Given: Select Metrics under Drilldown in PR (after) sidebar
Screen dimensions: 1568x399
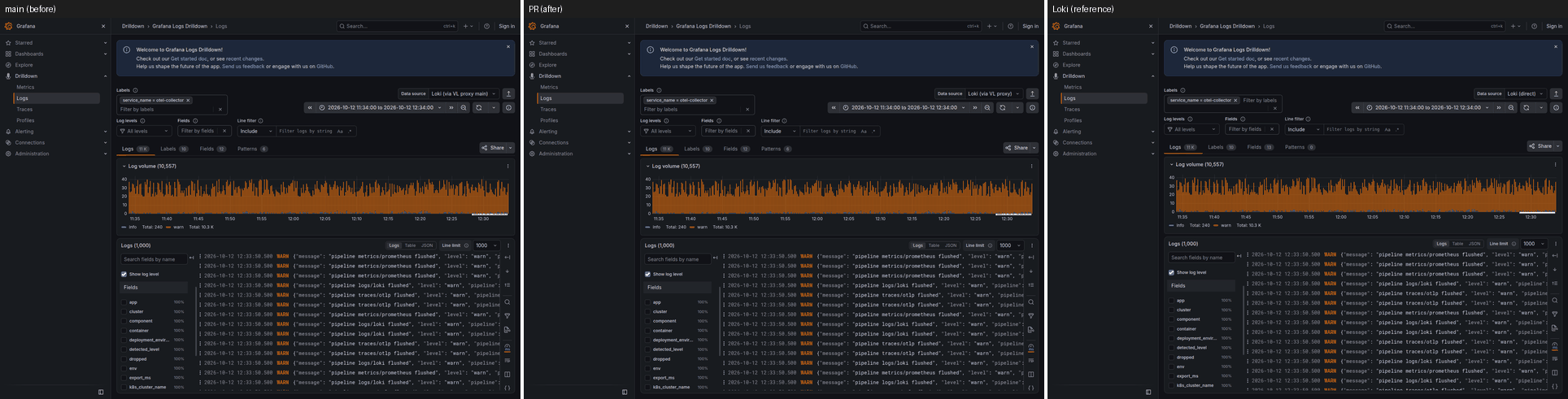Looking at the screenshot, I should pyautogui.click(x=549, y=87).
